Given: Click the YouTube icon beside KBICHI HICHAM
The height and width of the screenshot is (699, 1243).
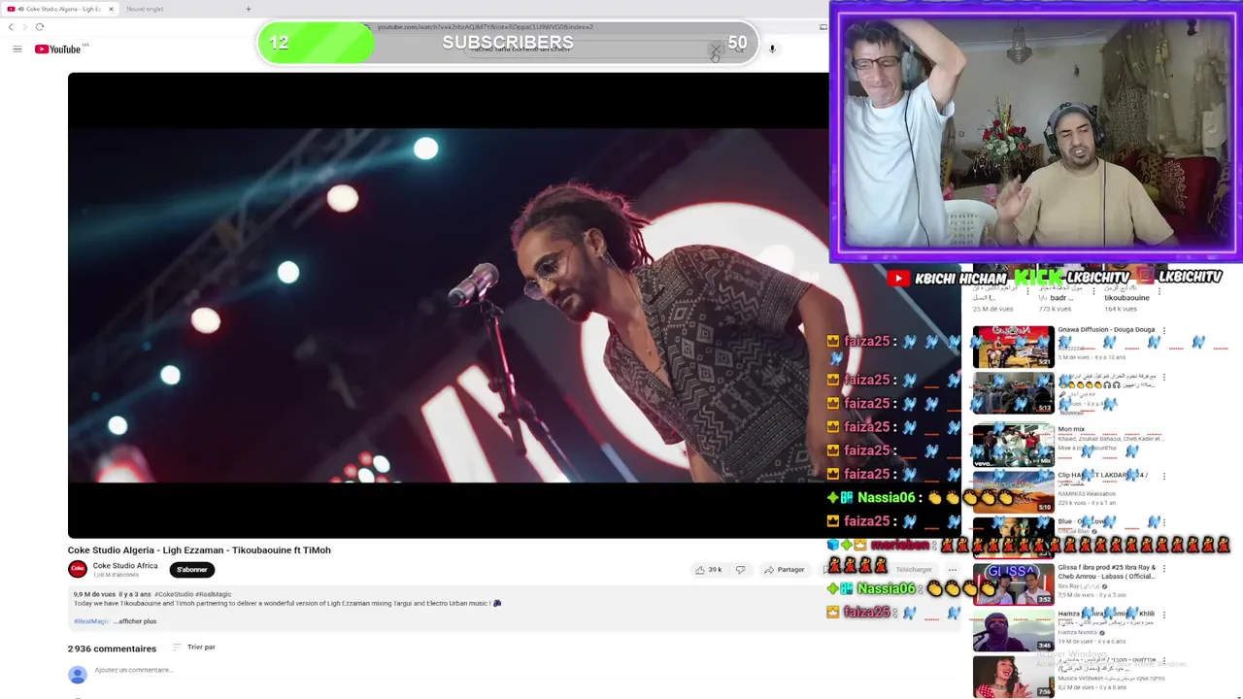Looking at the screenshot, I should coord(898,279).
